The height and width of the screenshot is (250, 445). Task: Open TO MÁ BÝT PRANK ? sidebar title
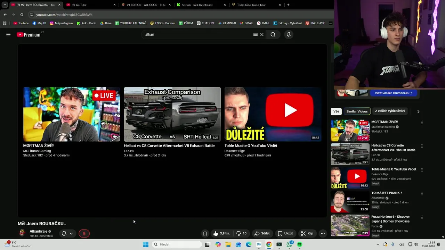387,193
